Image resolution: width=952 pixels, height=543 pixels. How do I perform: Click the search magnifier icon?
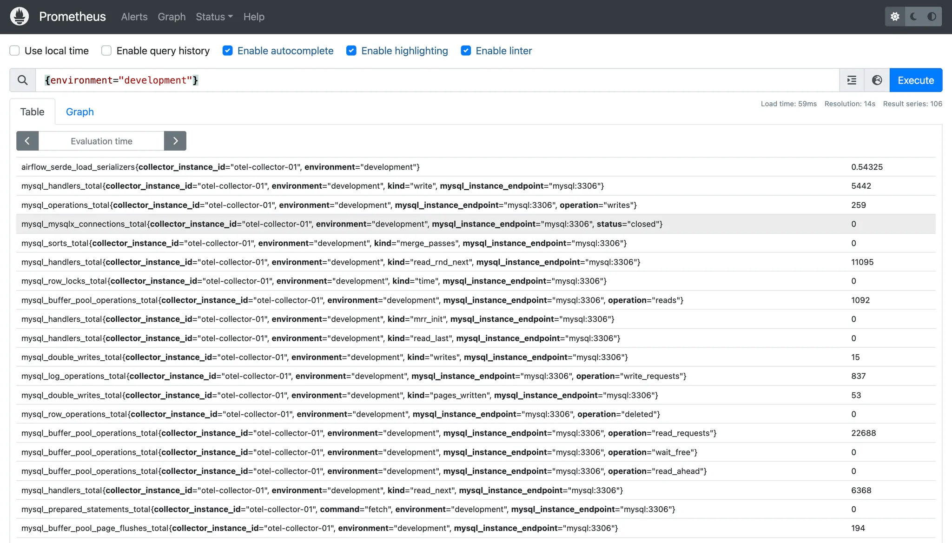coord(22,80)
